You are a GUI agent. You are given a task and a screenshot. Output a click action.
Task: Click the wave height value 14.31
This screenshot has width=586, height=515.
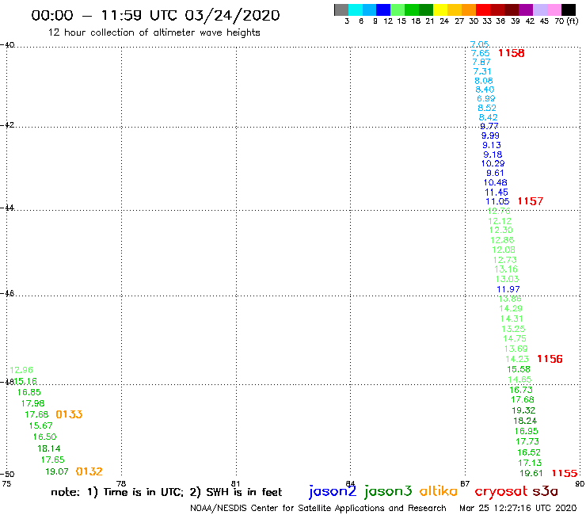(512, 319)
